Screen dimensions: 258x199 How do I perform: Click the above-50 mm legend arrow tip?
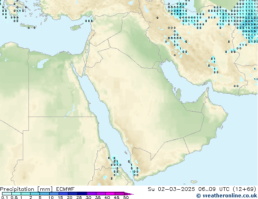[129, 194]
